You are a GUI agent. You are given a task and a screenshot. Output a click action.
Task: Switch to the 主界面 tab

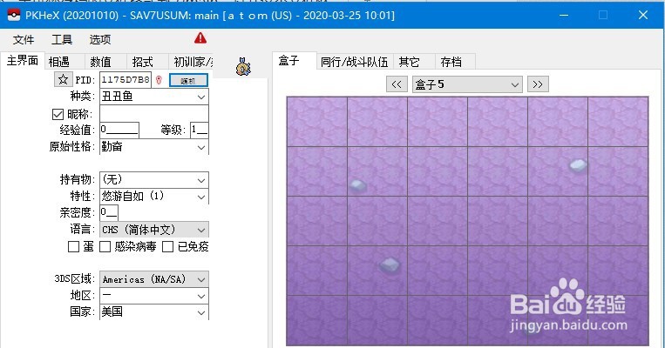pos(22,61)
